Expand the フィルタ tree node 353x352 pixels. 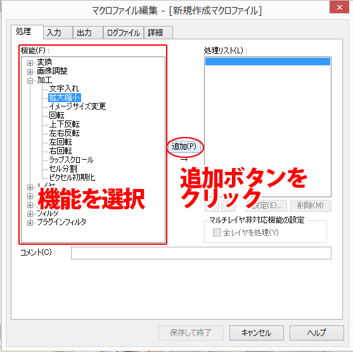tap(30, 214)
